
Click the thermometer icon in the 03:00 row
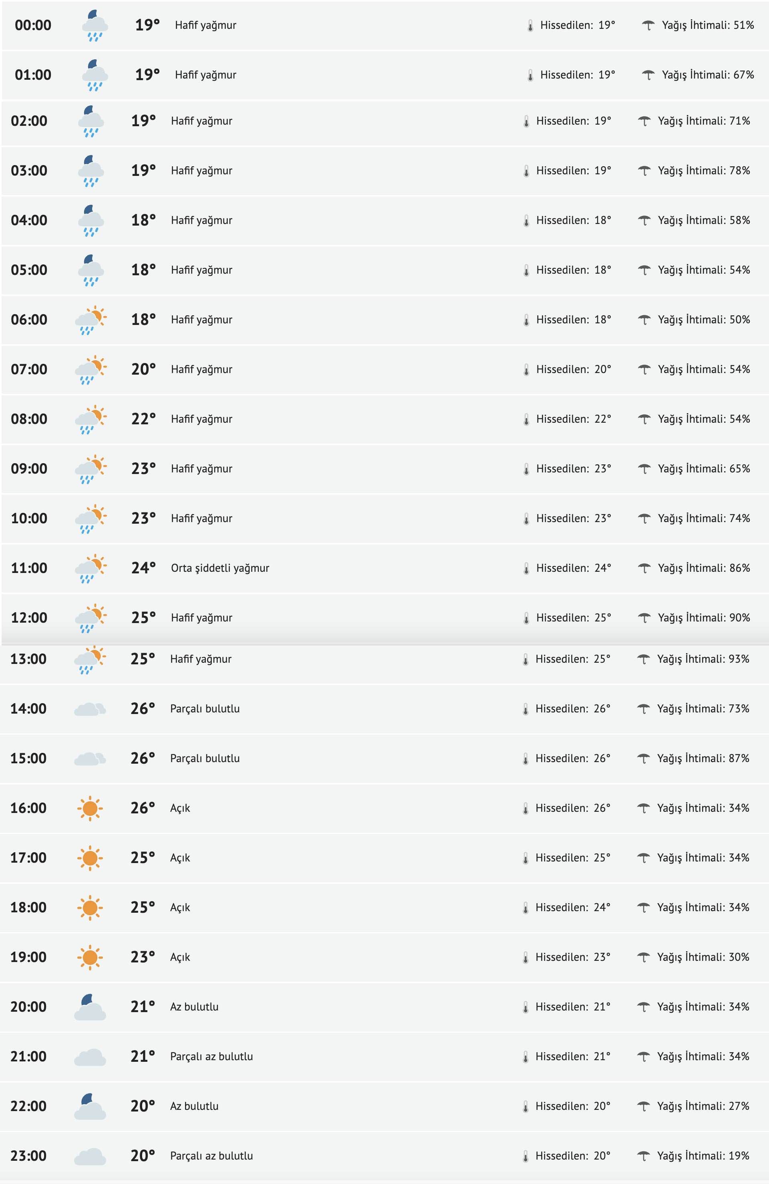[526, 171]
